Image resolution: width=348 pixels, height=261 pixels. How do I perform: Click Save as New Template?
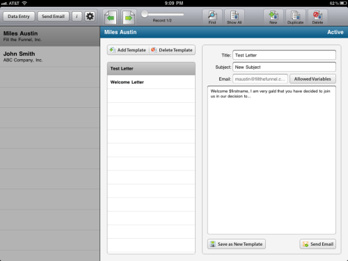click(237, 244)
